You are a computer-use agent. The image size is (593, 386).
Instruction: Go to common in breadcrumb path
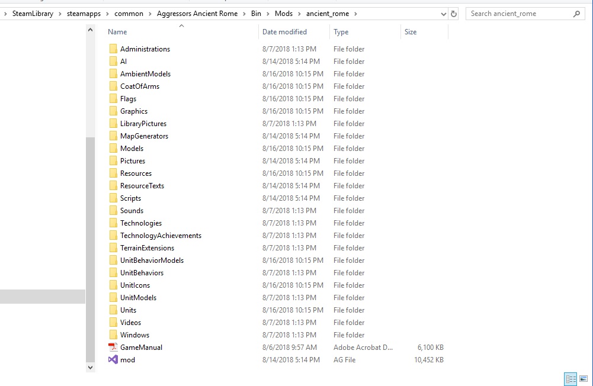pyautogui.click(x=129, y=14)
